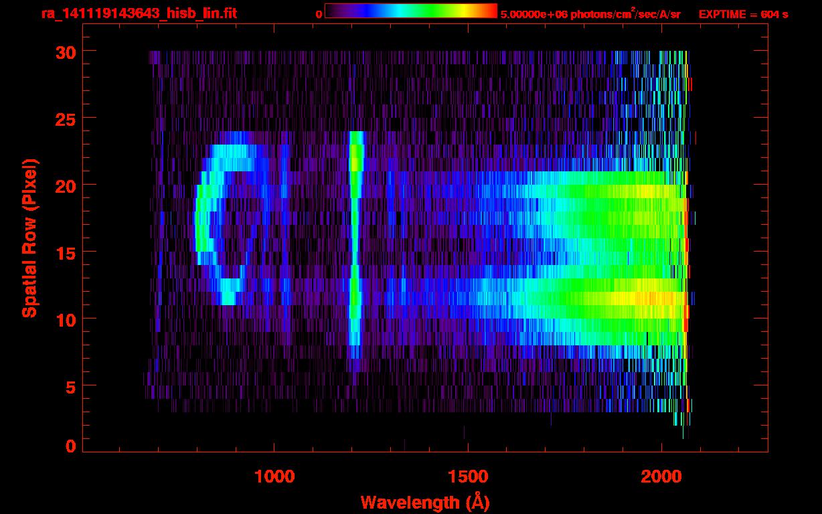The width and height of the screenshot is (822, 514).
Task: Click the x-axis tick label 1500
Action: tap(467, 477)
